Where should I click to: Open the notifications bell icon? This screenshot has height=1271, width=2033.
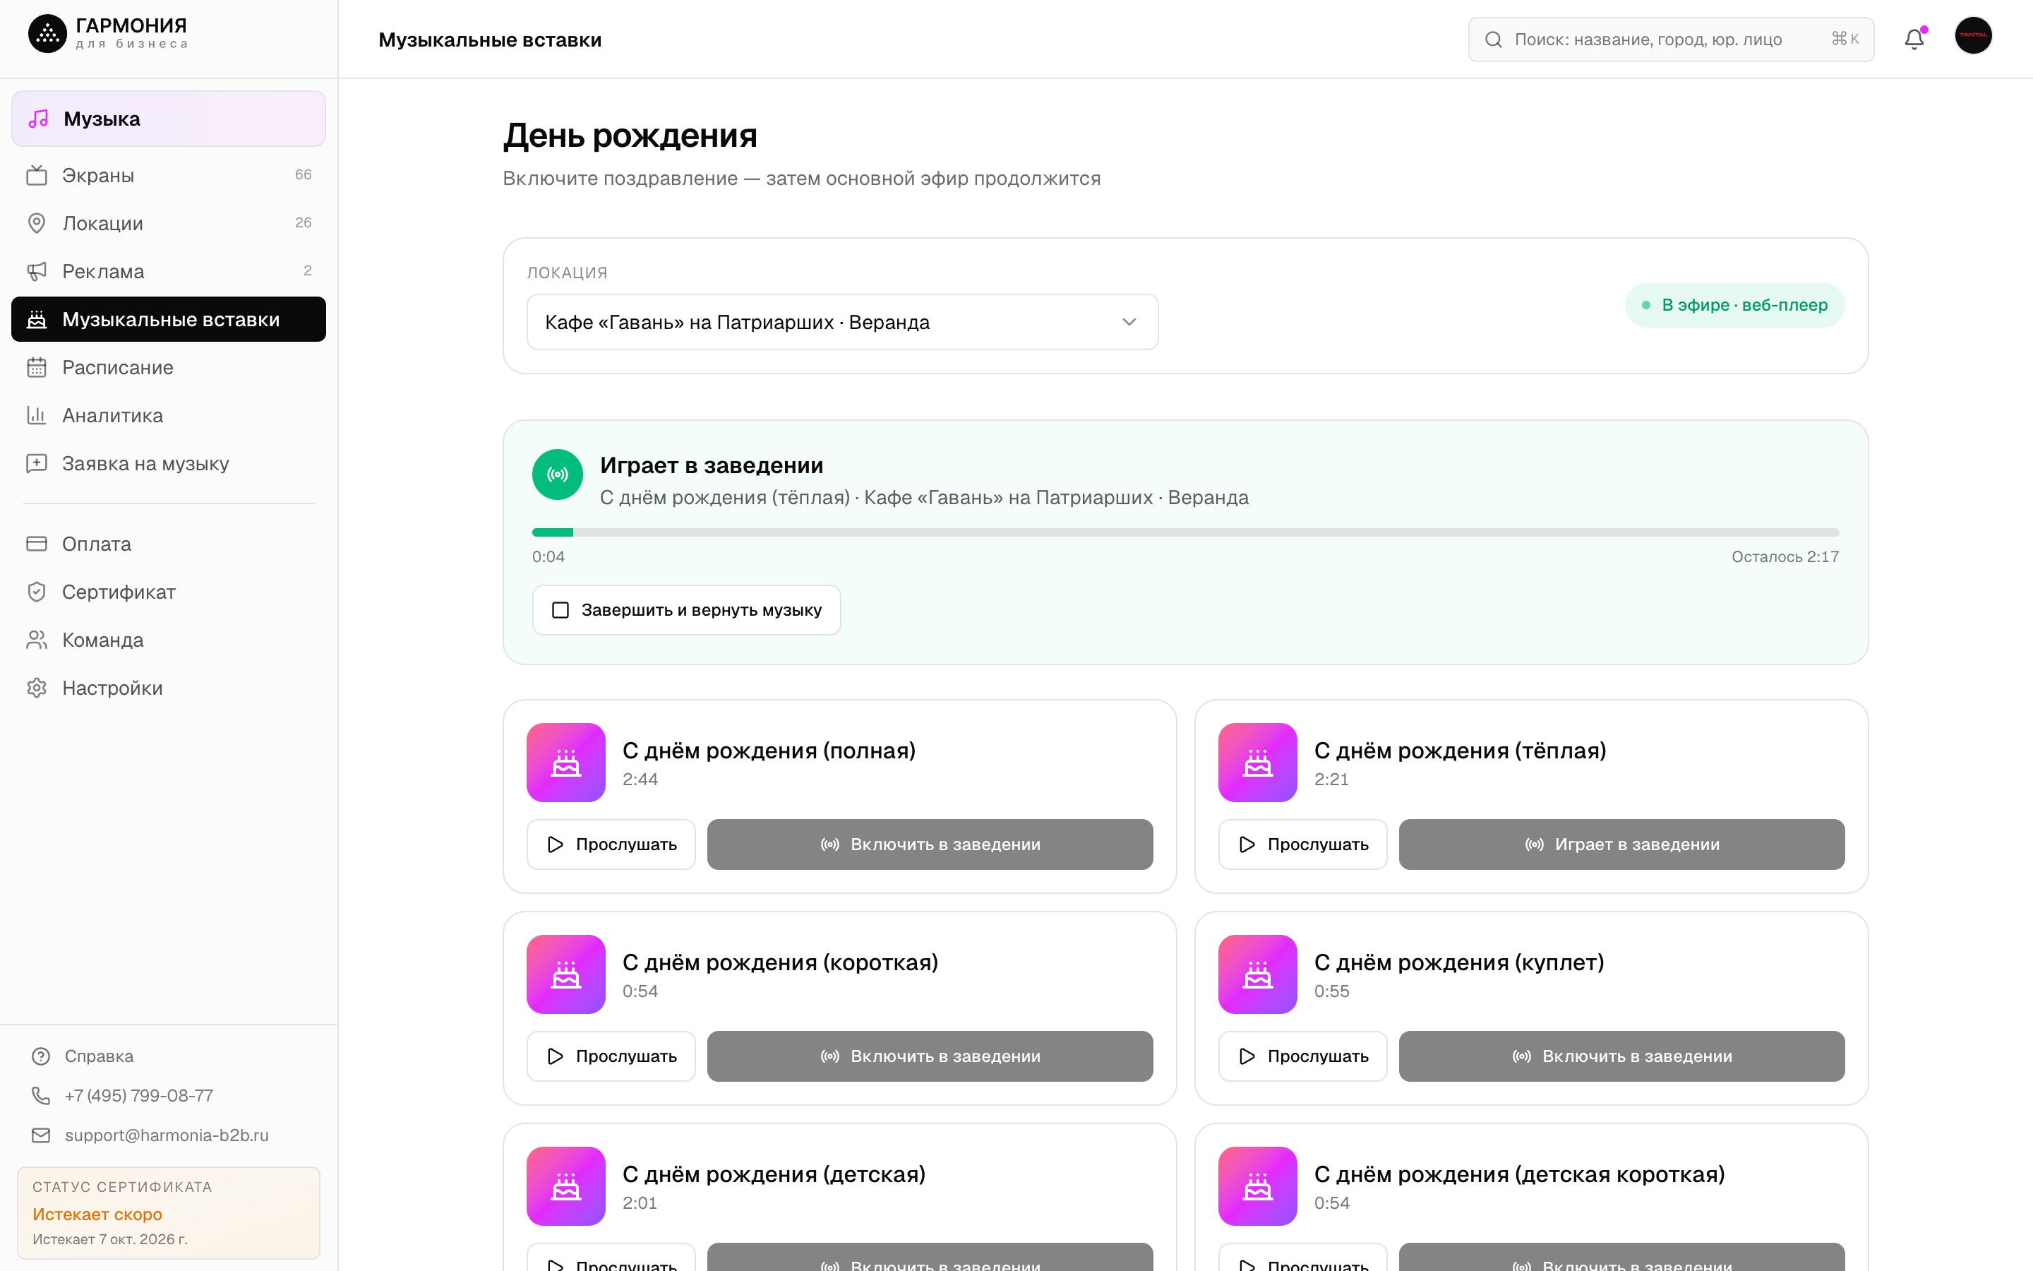(x=1914, y=40)
